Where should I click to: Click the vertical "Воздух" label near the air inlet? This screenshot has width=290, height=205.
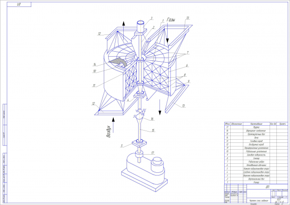click(109, 132)
